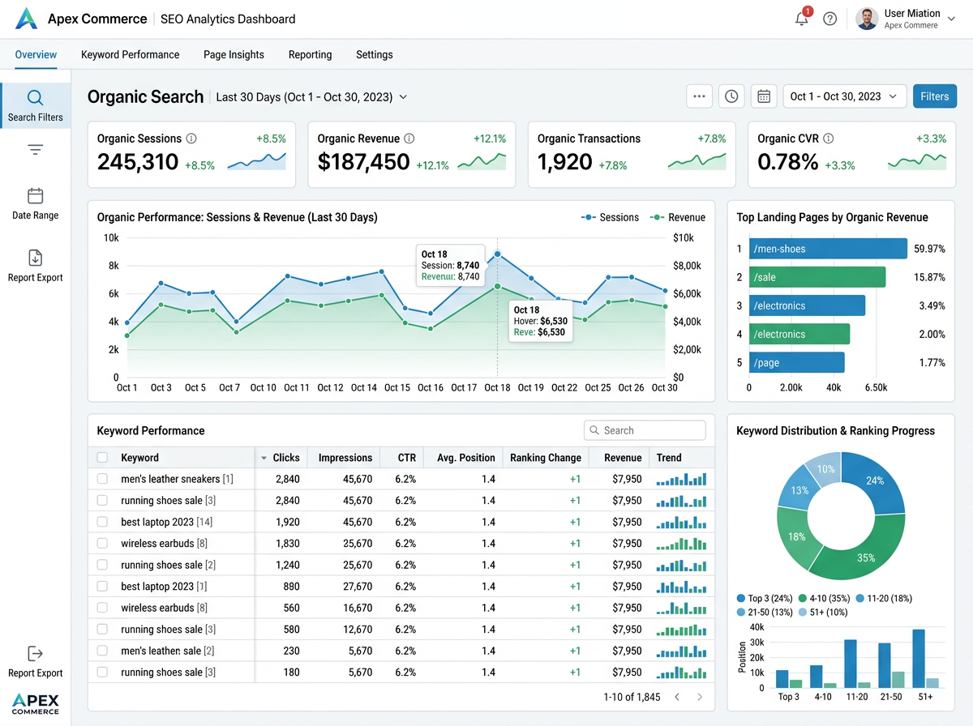973x726 pixels.
Task: Click the 51+ tall blue bar in position chart
Action: tap(919, 659)
